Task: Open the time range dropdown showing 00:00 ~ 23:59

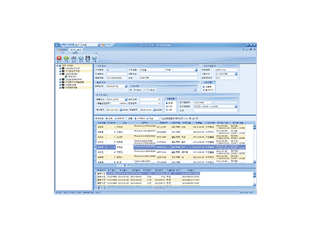Action: click(x=236, y=107)
